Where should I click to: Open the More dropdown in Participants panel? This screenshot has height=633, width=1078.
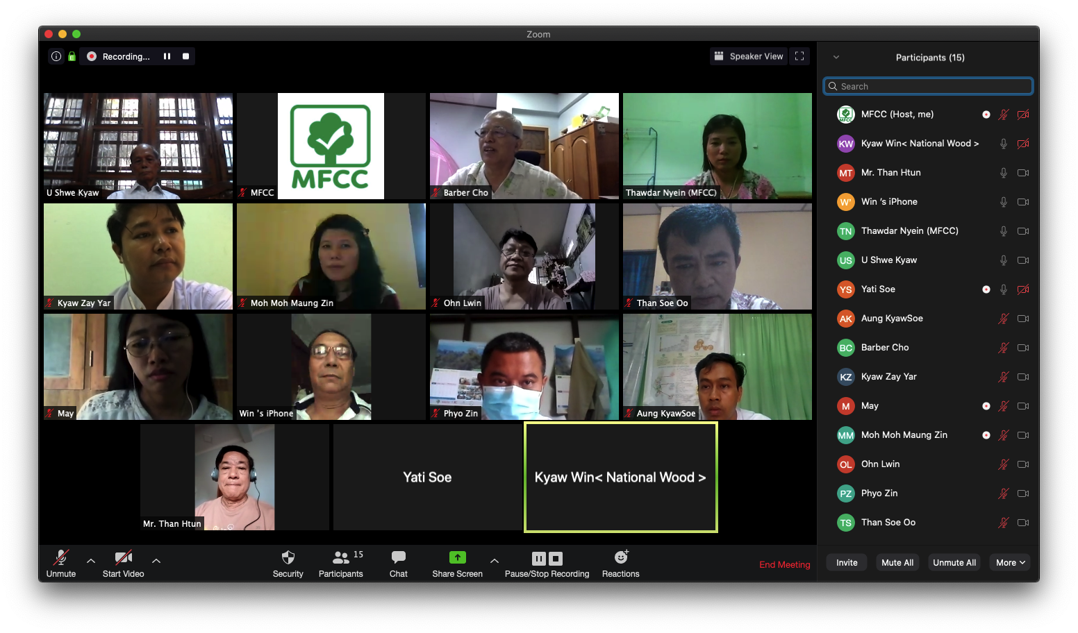point(1011,563)
